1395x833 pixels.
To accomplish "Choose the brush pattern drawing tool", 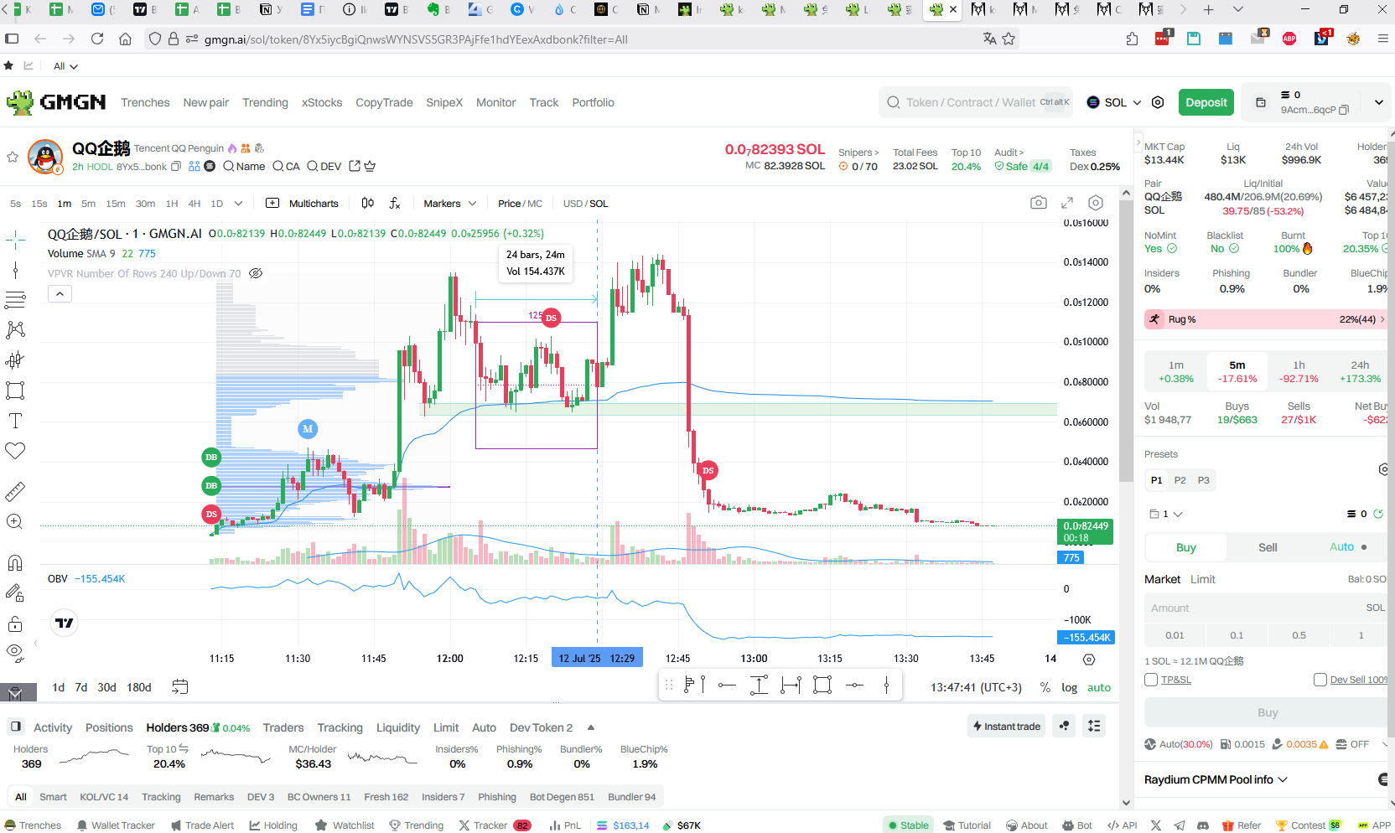I will click(x=15, y=330).
